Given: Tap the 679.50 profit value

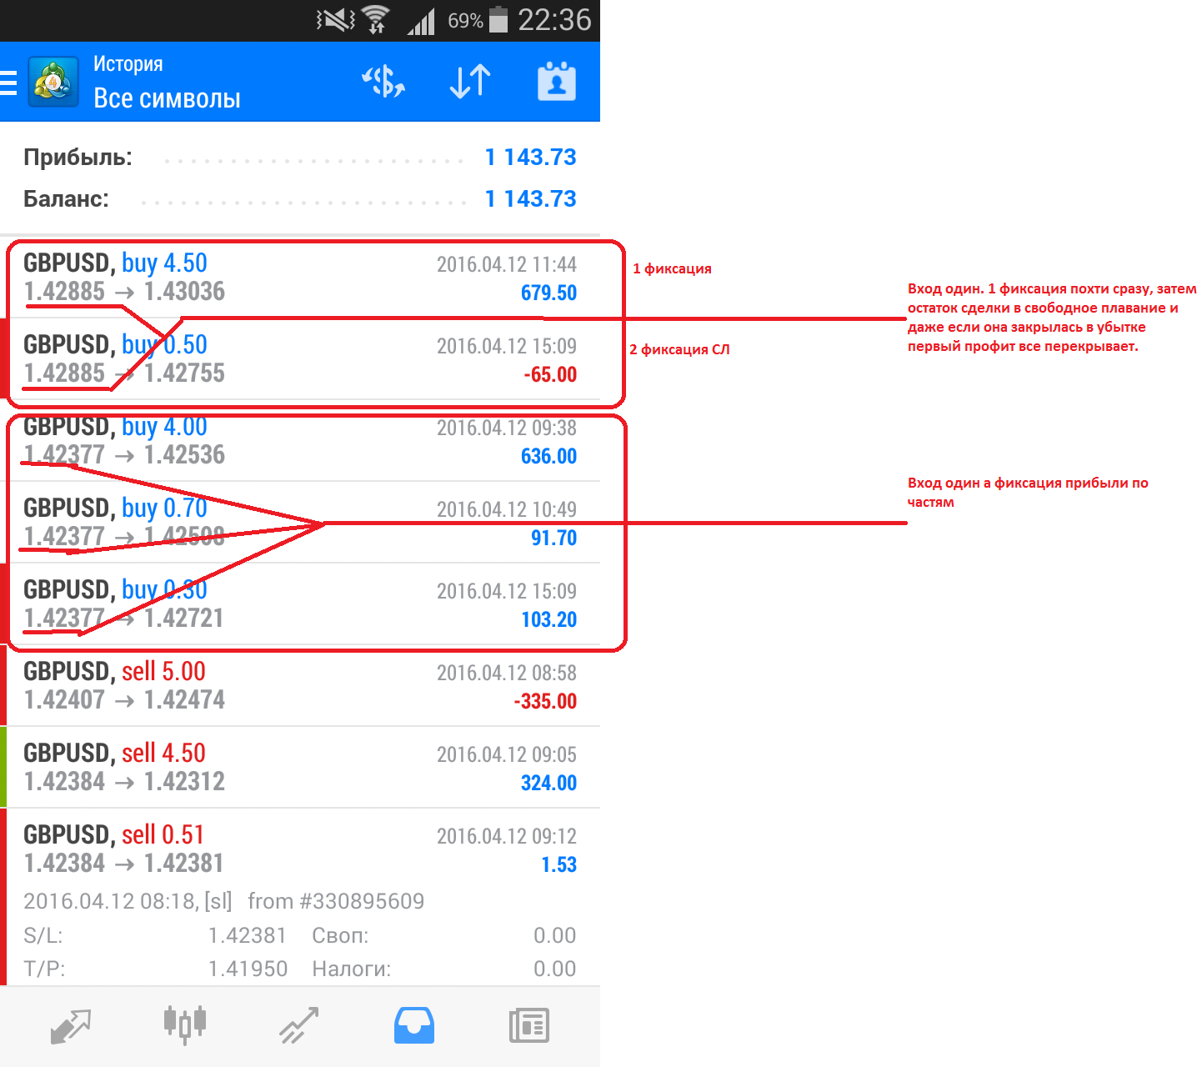Looking at the screenshot, I should point(548,293).
